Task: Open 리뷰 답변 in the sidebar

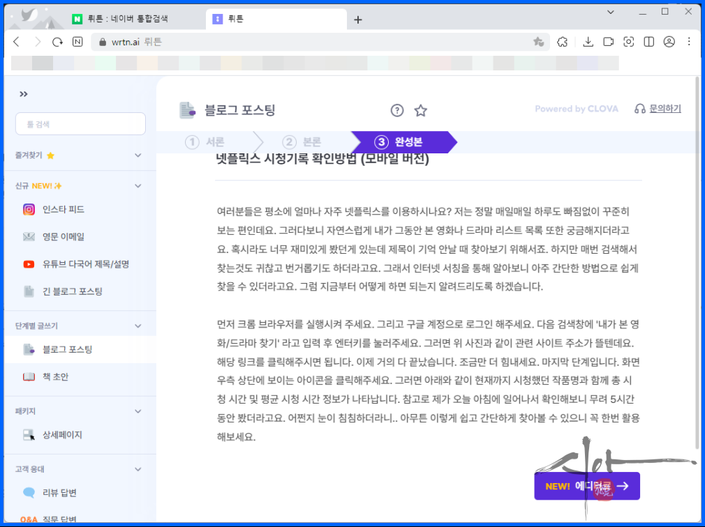Action: pos(80,492)
